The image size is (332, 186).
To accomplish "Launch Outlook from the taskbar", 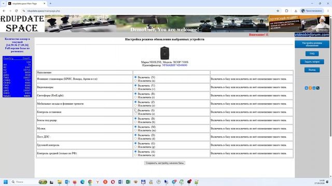I will tap(67, 182).
